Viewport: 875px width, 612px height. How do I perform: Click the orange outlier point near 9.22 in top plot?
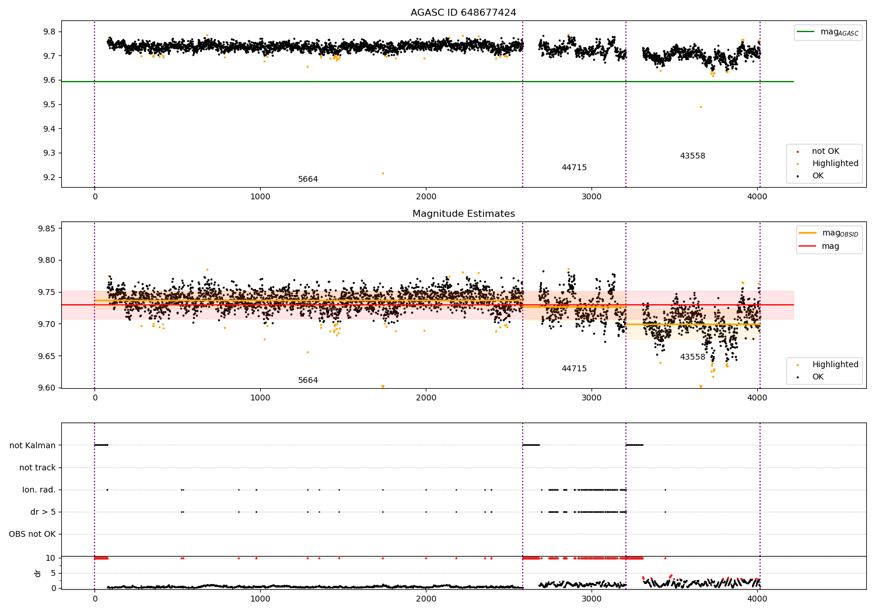(x=383, y=173)
